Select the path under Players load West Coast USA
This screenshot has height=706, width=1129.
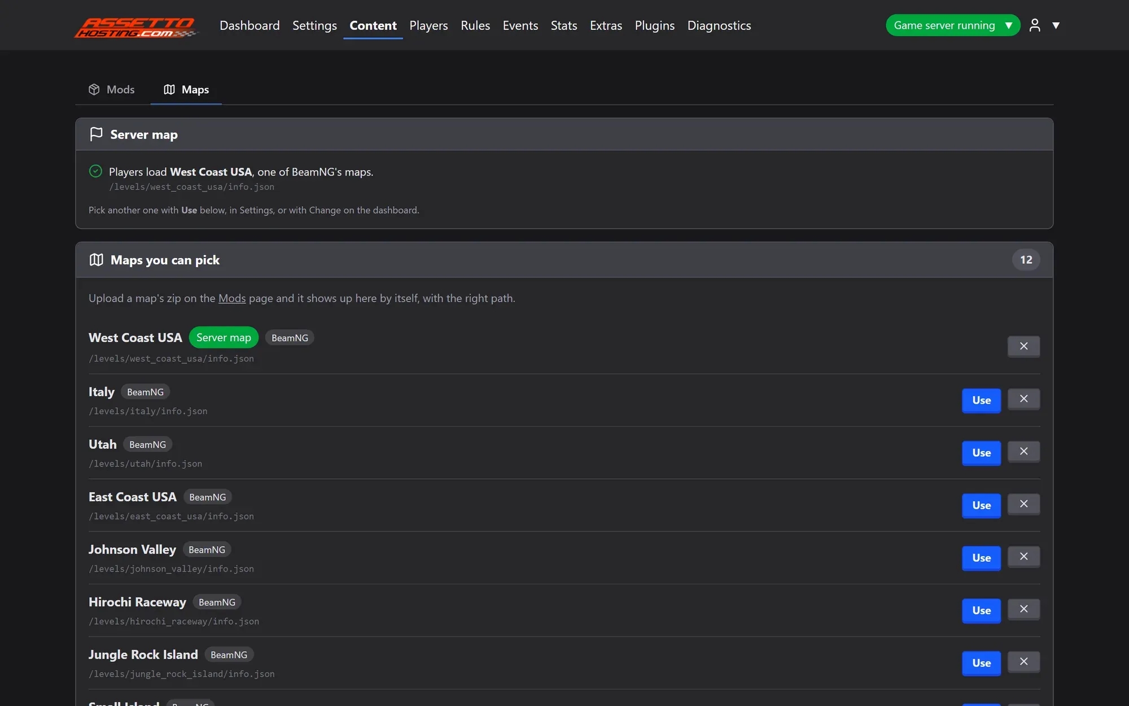[x=191, y=187]
